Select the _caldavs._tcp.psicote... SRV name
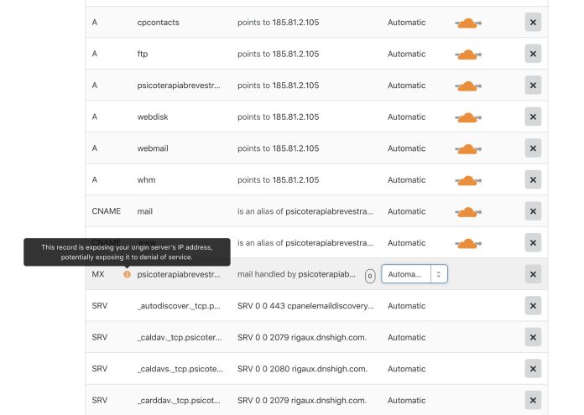This screenshot has width=584, height=415. click(x=180, y=369)
